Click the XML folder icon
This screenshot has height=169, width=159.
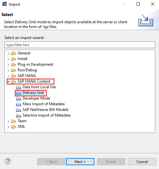click(x=14, y=127)
